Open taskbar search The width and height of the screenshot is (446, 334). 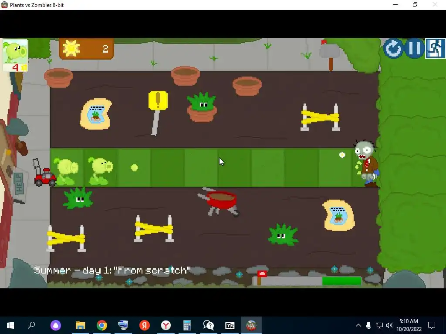(x=31, y=325)
